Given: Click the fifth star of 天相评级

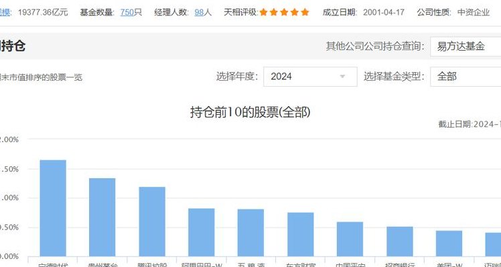Looking at the screenshot, I should click(305, 13).
